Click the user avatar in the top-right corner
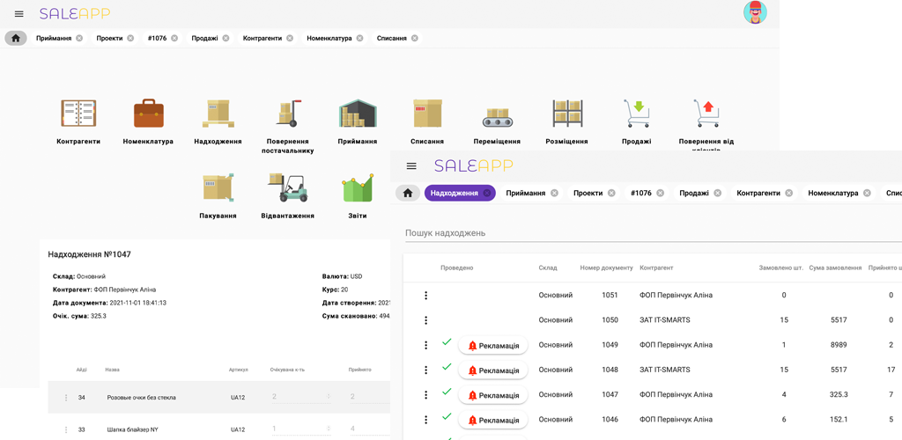Screen dimensions: 902x440 755,12
